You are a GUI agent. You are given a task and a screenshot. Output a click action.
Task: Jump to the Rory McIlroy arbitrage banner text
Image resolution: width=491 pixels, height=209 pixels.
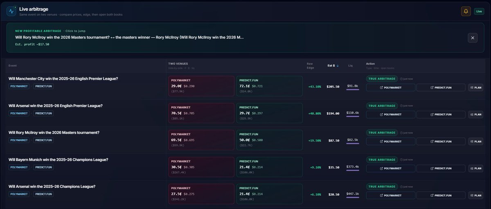tap(129, 37)
